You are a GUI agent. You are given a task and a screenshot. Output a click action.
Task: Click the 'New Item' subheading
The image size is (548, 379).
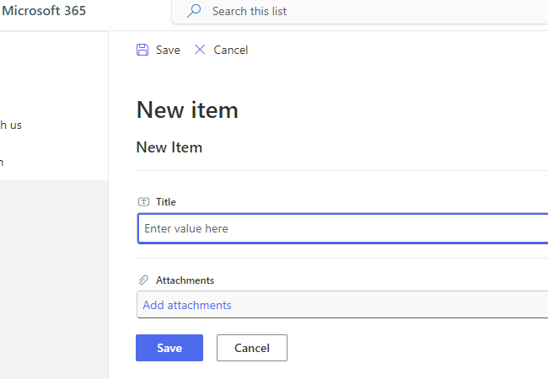169,147
